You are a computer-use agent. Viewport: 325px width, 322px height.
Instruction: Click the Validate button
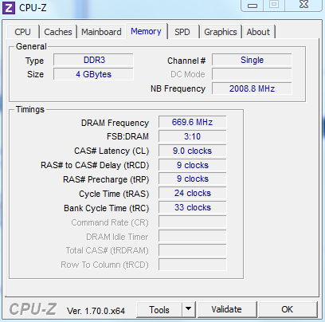pyautogui.click(x=226, y=309)
